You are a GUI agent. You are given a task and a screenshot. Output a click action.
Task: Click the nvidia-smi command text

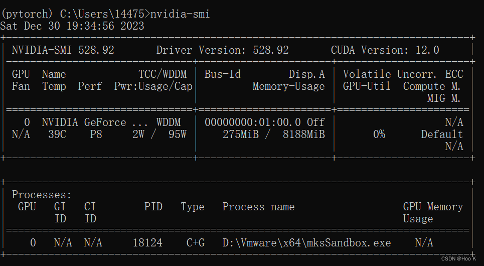coord(180,14)
